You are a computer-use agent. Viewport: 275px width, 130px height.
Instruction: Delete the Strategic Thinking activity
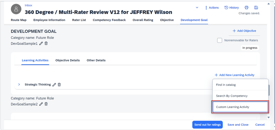(59, 85)
